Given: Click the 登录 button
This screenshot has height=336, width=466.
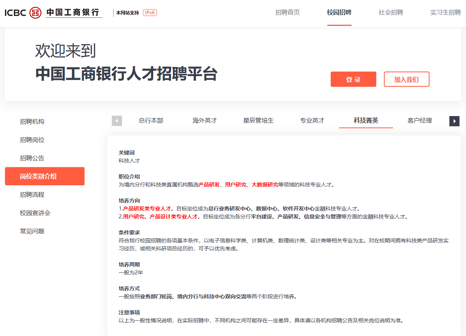Looking at the screenshot, I should tap(353, 79).
